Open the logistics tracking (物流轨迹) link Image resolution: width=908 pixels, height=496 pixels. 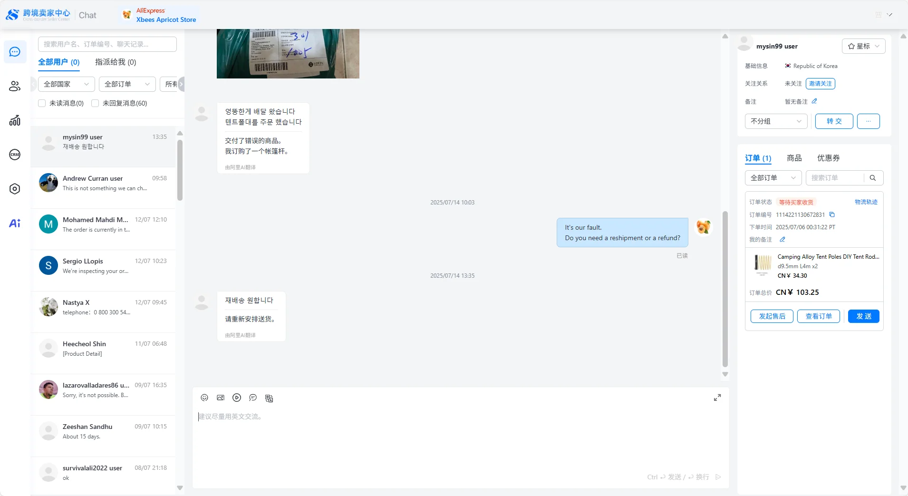[x=866, y=202]
